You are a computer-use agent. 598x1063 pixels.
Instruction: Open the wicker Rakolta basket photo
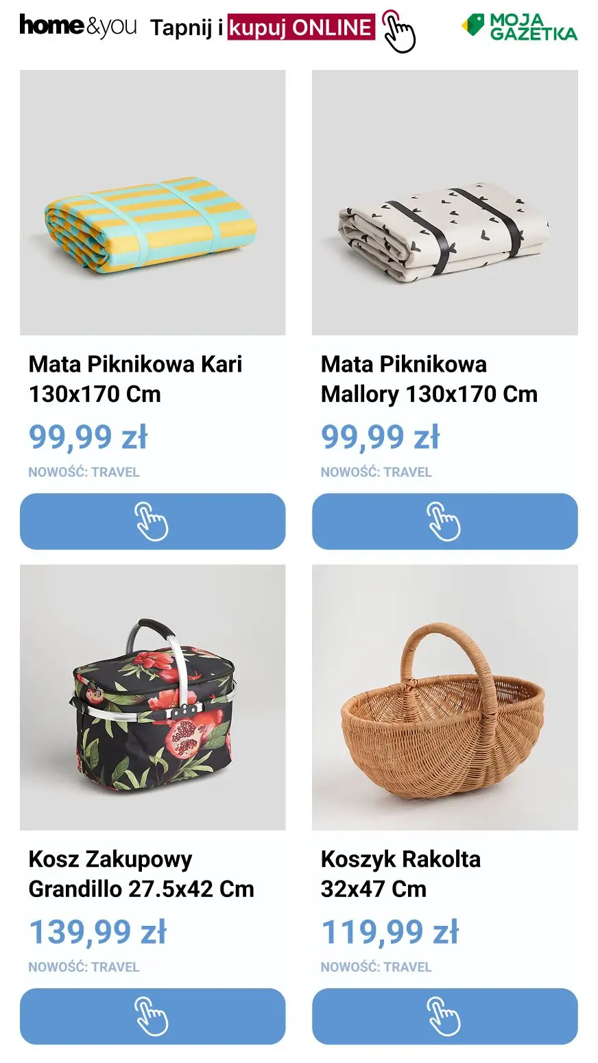(x=445, y=697)
